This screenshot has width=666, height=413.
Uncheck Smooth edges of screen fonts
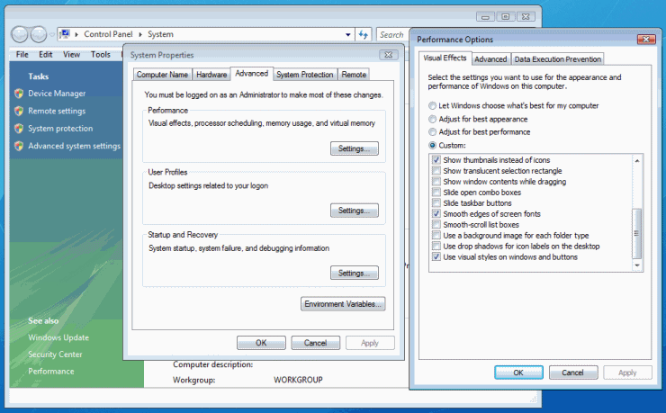[x=436, y=214]
